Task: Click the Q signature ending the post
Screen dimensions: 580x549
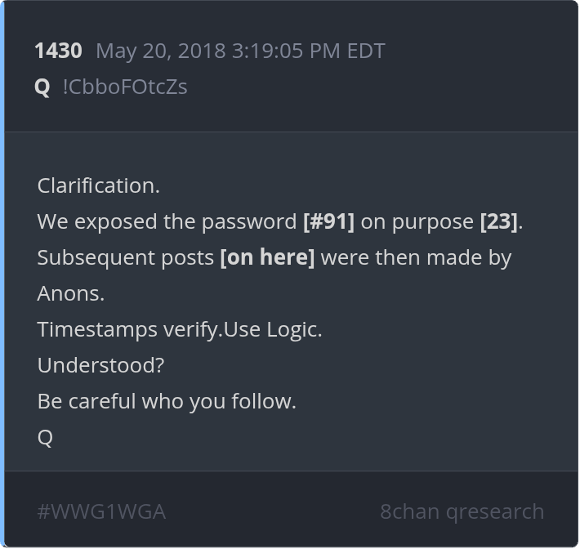Action: coord(45,437)
